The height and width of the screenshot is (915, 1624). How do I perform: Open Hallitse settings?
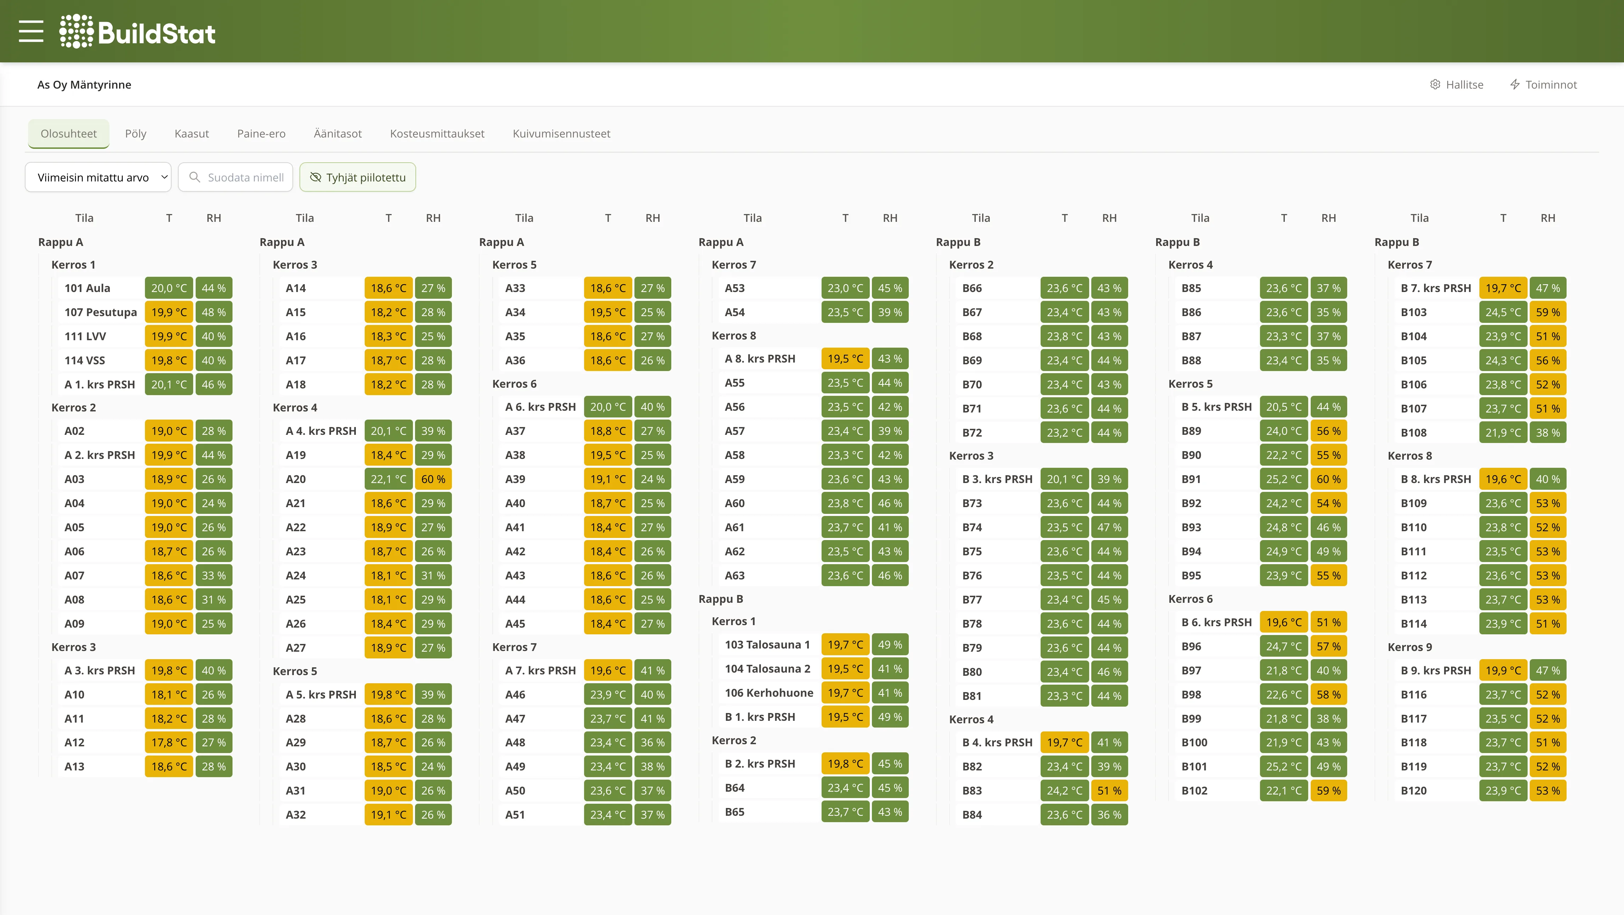click(x=1456, y=84)
